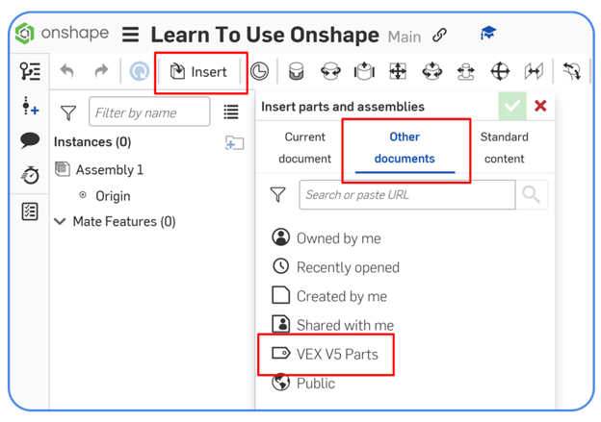Click the redo arrow icon
601x422 pixels.
[x=101, y=71]
